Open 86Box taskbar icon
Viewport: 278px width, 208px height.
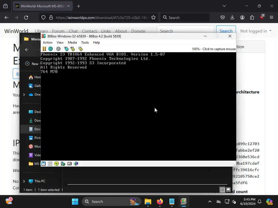coord(184,201)
